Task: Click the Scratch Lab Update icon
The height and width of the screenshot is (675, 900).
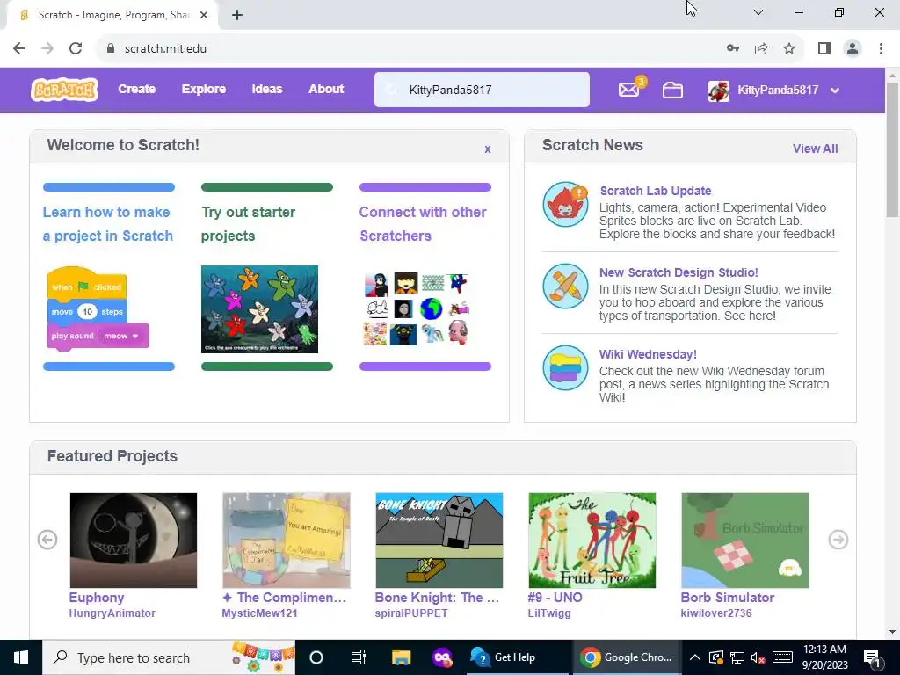Action: click(x=565, y=204)
